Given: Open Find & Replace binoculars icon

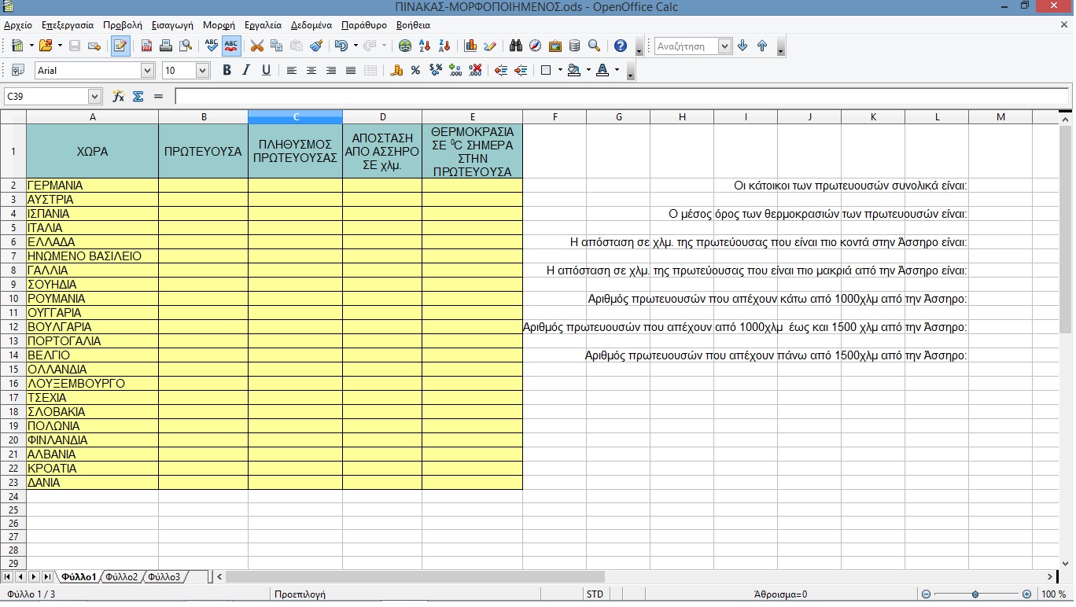Looking at the screenshot, I should coord(516,46).
